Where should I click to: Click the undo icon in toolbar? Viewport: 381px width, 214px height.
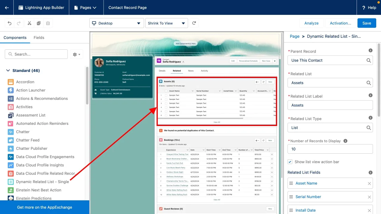tap(10, 23)
